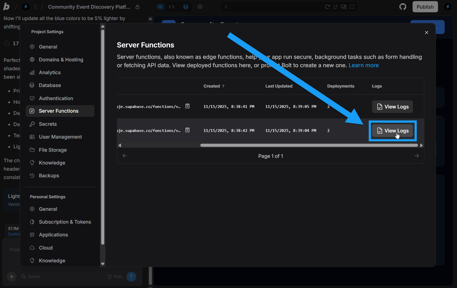Toggle the responsive device preview
This screenshot has height=288, width=457.
(x=344, y=7)
